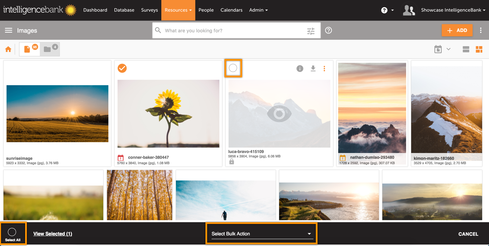The height and width of the screenshot is (246, 489).
Task: Show info for luca-bravo-415109
Action: (300, 69)
